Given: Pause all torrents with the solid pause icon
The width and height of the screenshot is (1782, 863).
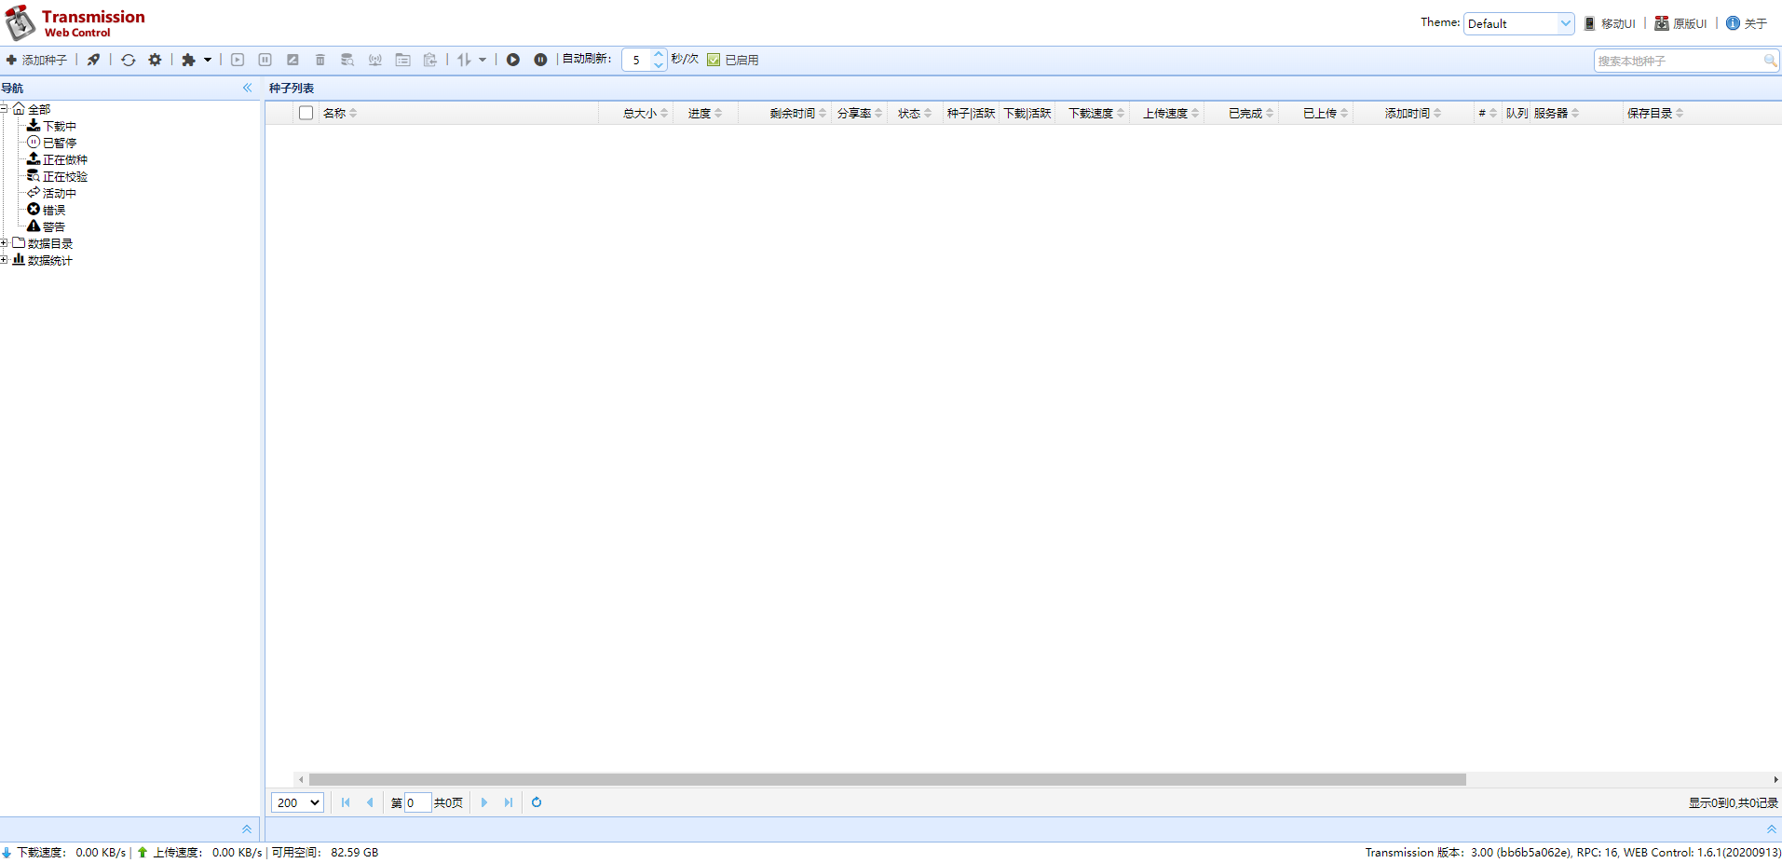Looking at the screenshot, I should pyautogui.click(x=540, y=60).
